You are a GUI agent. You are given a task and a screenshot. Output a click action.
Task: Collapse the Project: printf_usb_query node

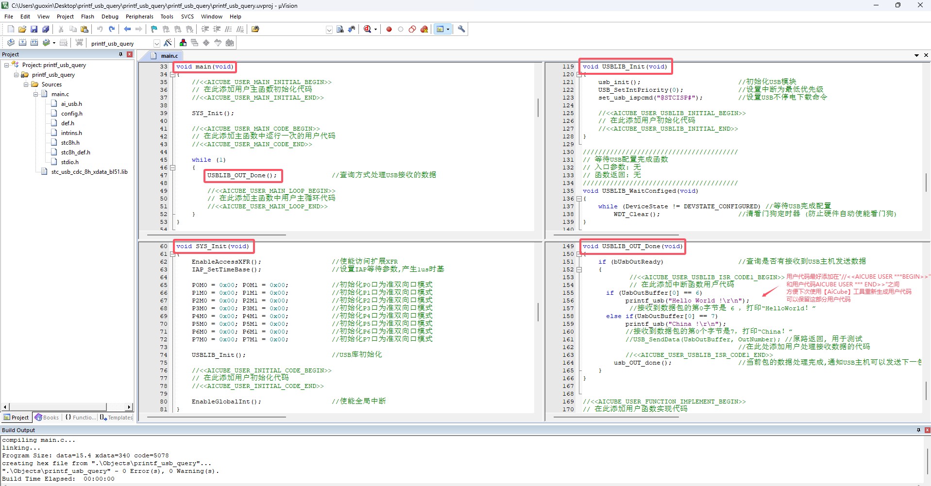[x=6, y=65]
